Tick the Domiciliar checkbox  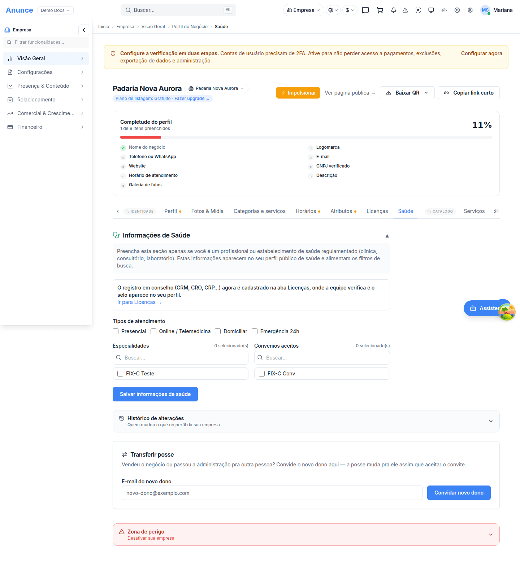pos(218,331)
